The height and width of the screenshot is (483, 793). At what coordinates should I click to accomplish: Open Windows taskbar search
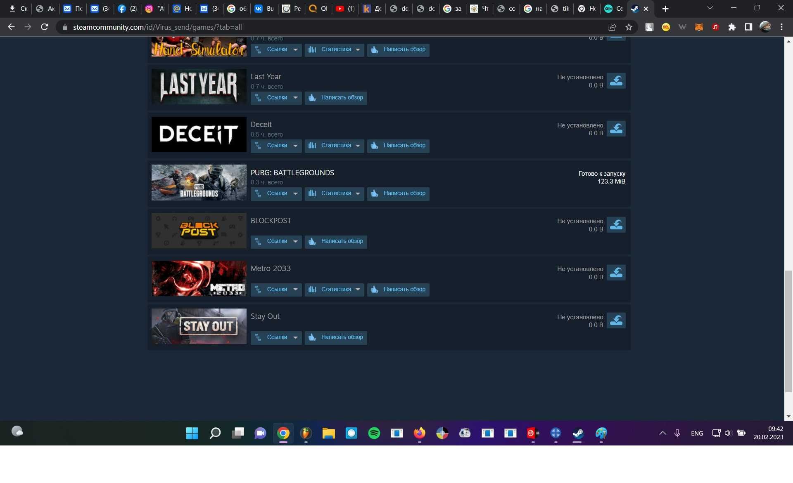[x=215, y=433]
